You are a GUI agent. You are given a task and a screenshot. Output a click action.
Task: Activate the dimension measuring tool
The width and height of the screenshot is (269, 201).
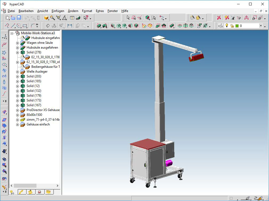pos(70,26)
